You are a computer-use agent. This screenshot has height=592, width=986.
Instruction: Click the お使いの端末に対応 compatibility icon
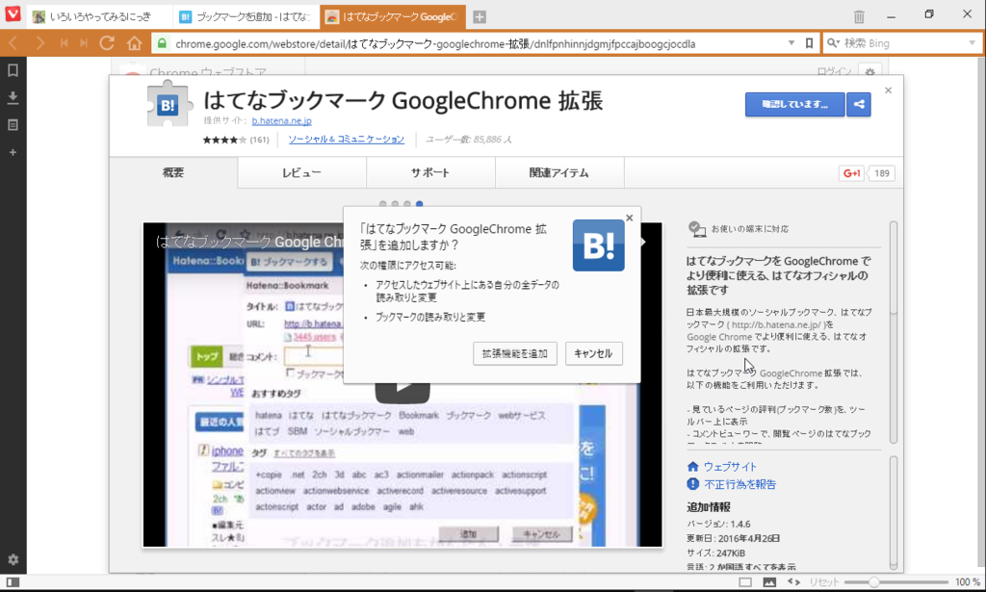coord(697,229)
